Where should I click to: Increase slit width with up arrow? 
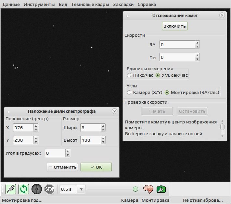pyautogui.click(x=103, y=126)
